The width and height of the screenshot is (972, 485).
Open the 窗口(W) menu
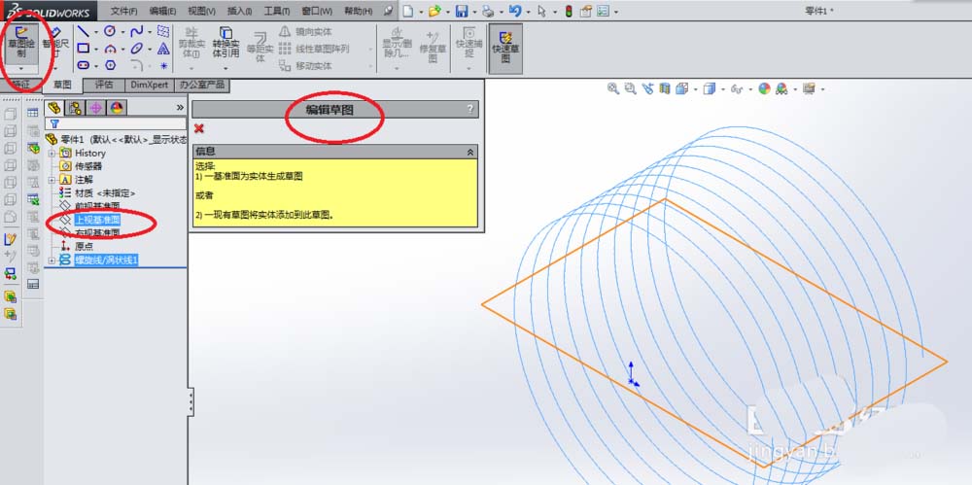317,11
